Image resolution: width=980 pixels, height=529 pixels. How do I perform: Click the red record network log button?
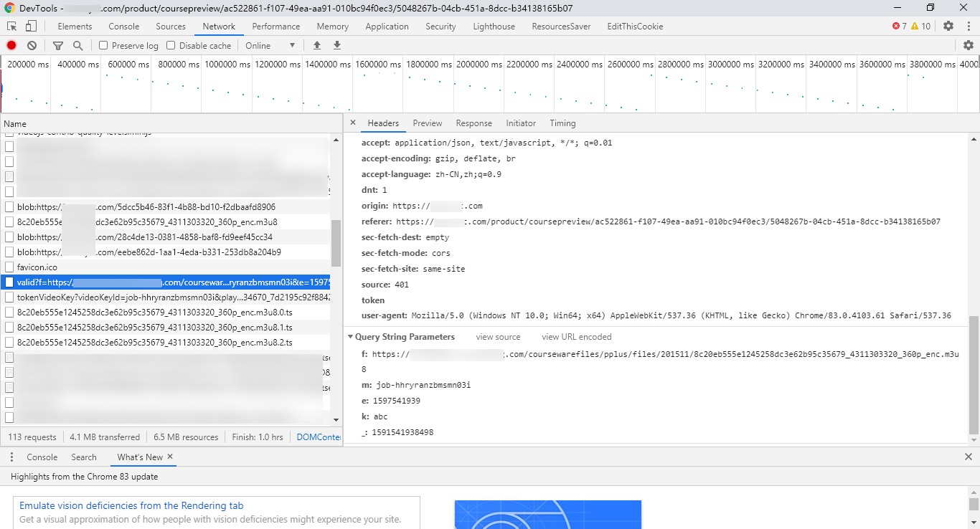pos(11,45)
